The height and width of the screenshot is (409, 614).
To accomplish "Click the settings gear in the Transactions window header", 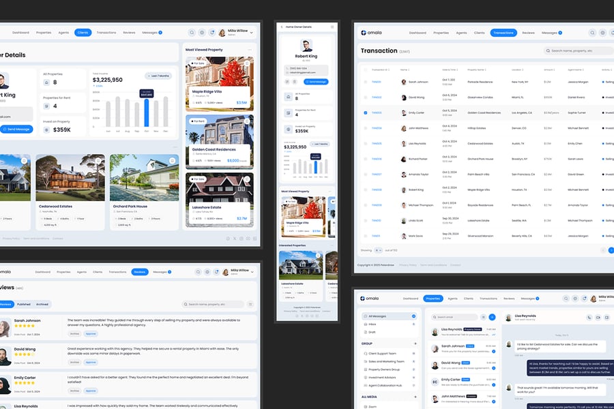I will (602, 33).
